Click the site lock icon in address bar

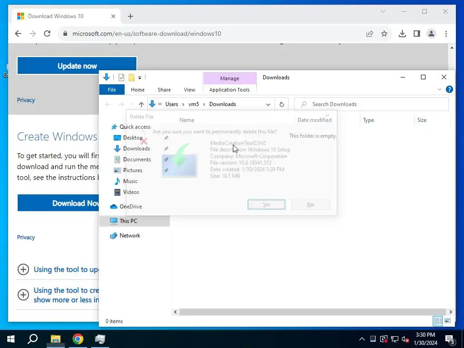click(x=65, y=34)
